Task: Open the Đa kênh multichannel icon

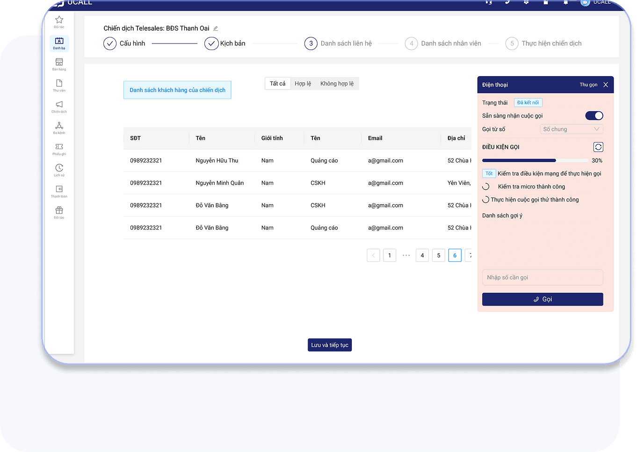Action: (x=59, y=128)
